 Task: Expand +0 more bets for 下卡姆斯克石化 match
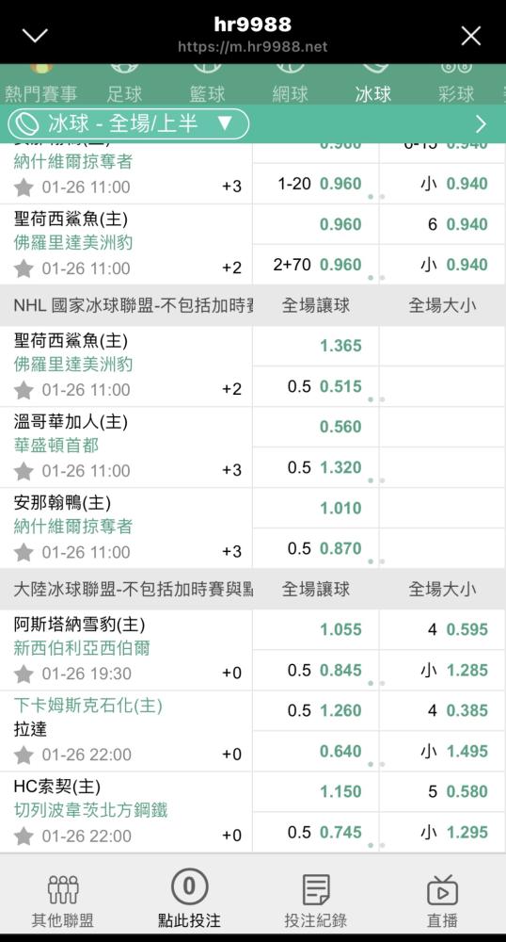tap(232, 755)
